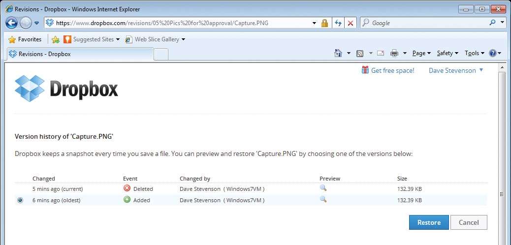The image size is (511, 245).
Task: Click Add to Favorites Bar icon
Action: tap(56, 39)
